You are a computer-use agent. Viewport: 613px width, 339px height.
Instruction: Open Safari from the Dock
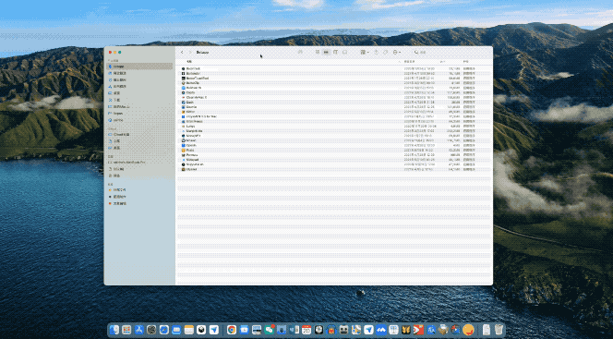point(163,330)
